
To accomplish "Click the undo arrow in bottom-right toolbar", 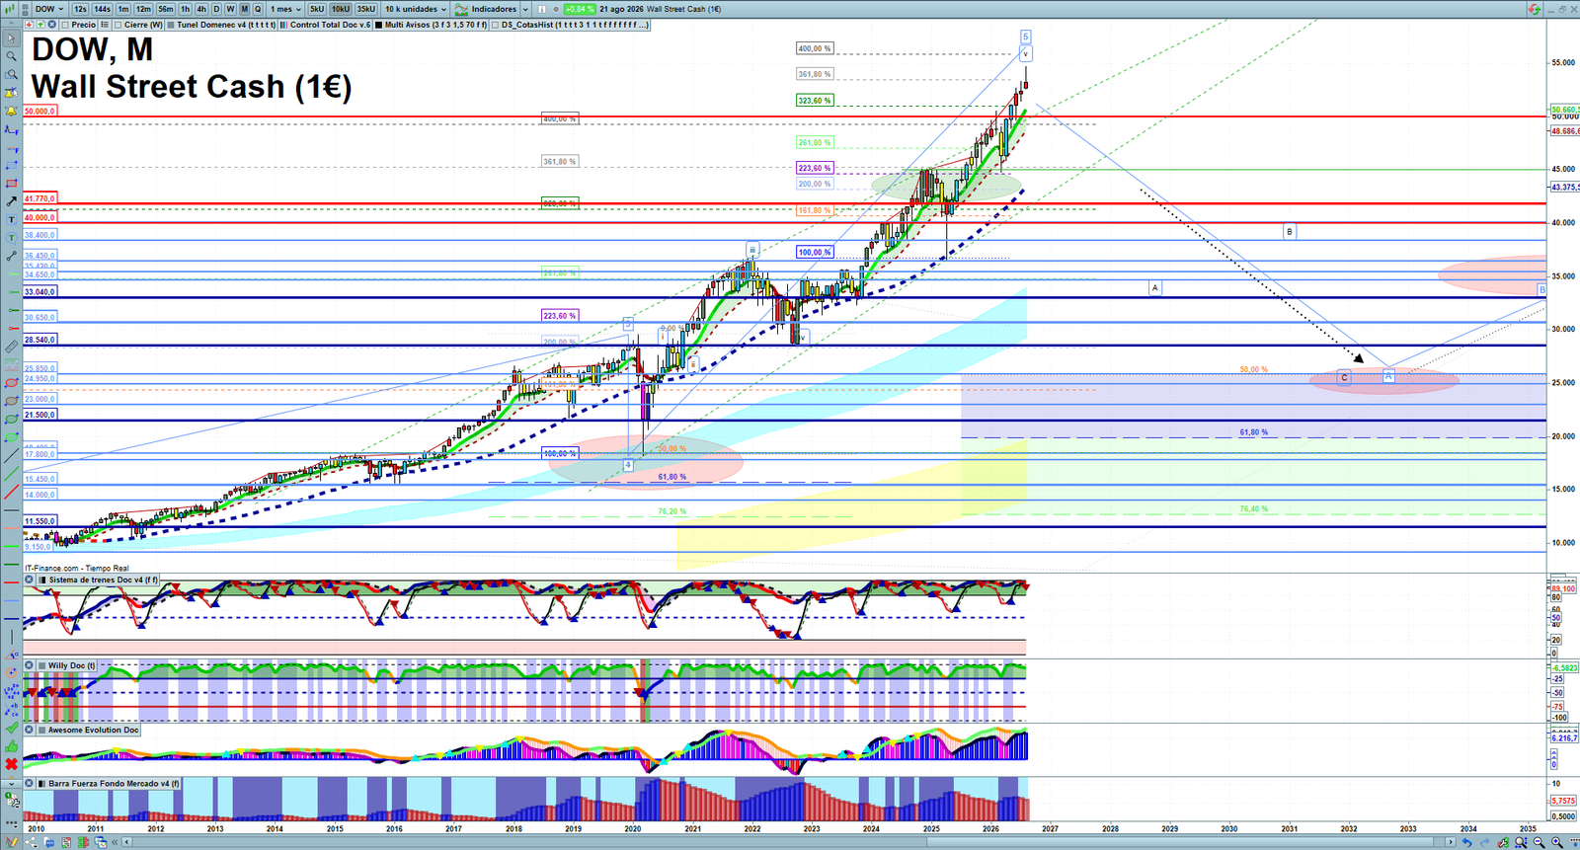I will point(1467,842).
